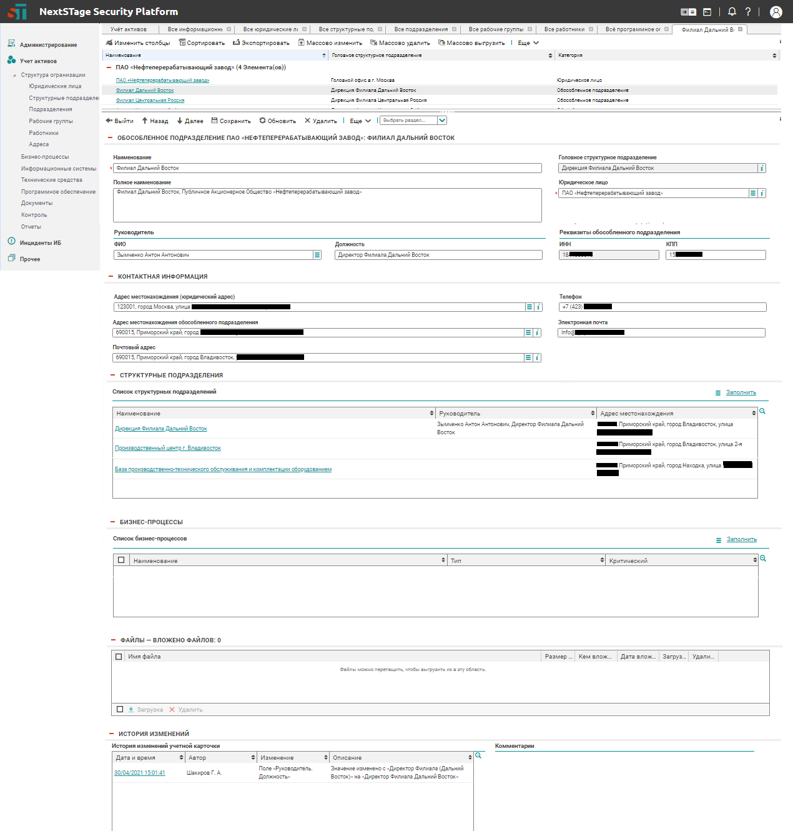
Task: Show info icon for Юридическое лицо field
Action: click(762, 193)
